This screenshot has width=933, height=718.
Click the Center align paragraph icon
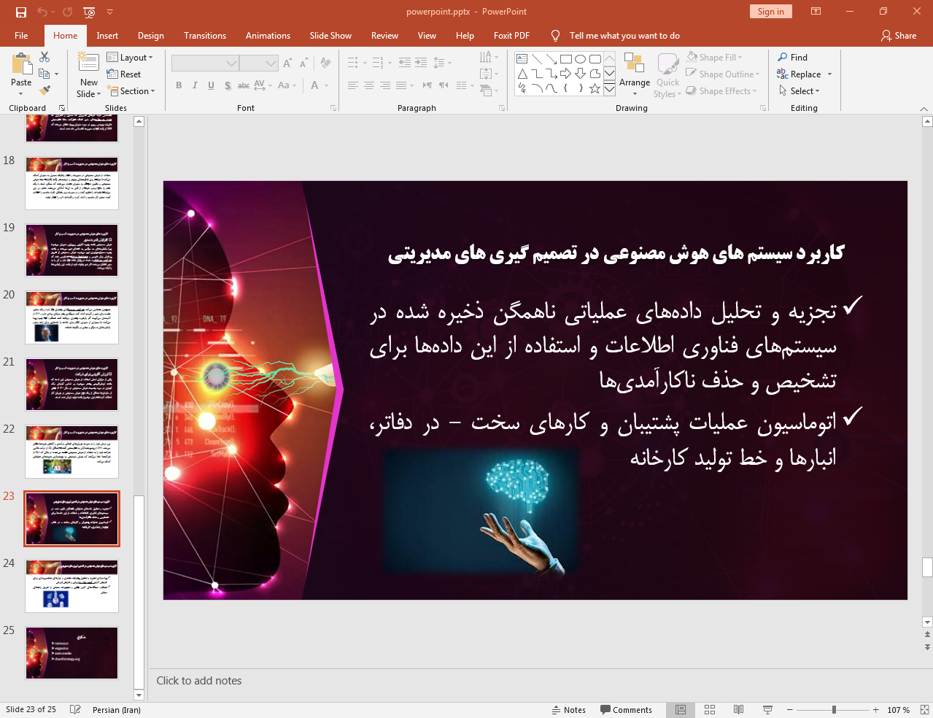pos(369,85)
